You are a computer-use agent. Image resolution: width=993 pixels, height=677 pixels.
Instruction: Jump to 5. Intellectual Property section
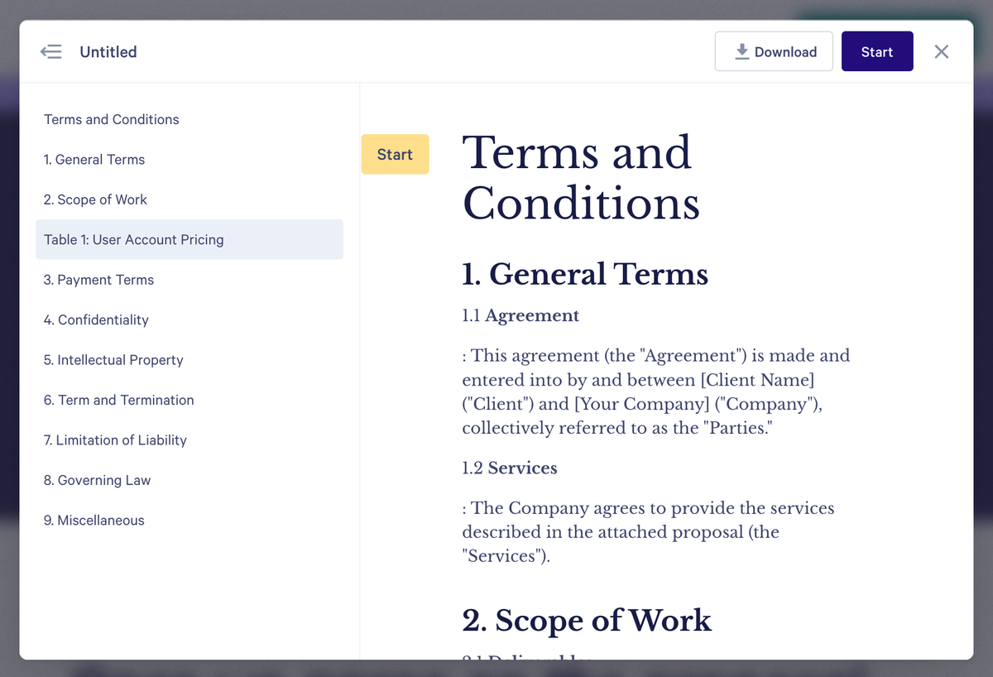(x=189, y=360)
